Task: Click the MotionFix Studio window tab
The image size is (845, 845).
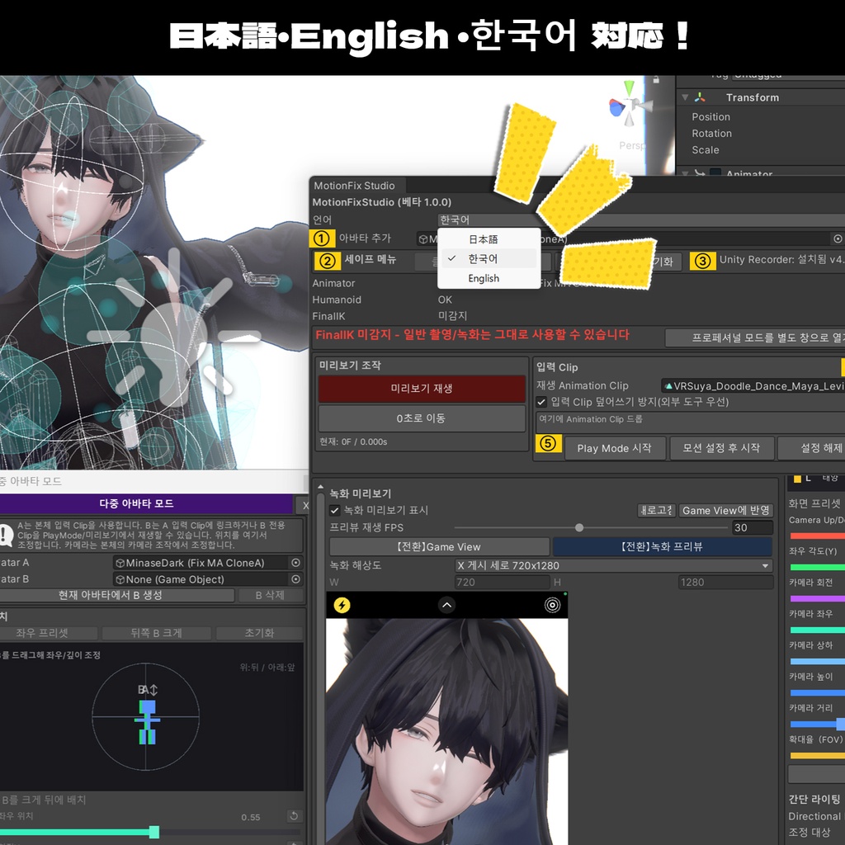Action: pos(354,186)
